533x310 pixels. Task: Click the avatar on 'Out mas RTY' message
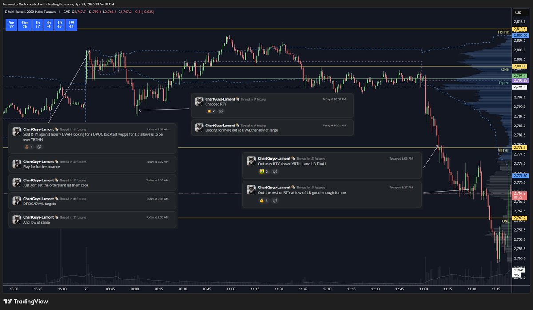[251, 161]
